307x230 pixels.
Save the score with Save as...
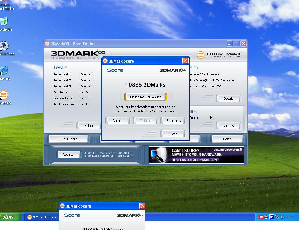[x=174, y=121]
